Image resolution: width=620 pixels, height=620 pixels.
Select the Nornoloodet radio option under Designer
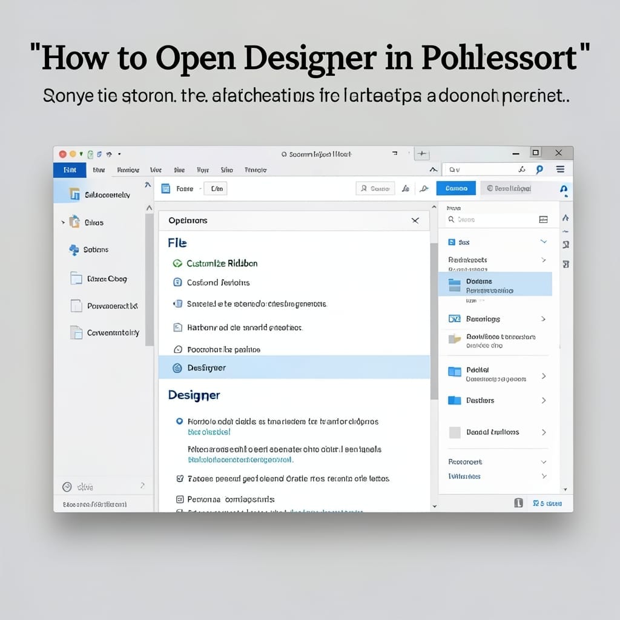pyautogui.click(x=179, y=421)
